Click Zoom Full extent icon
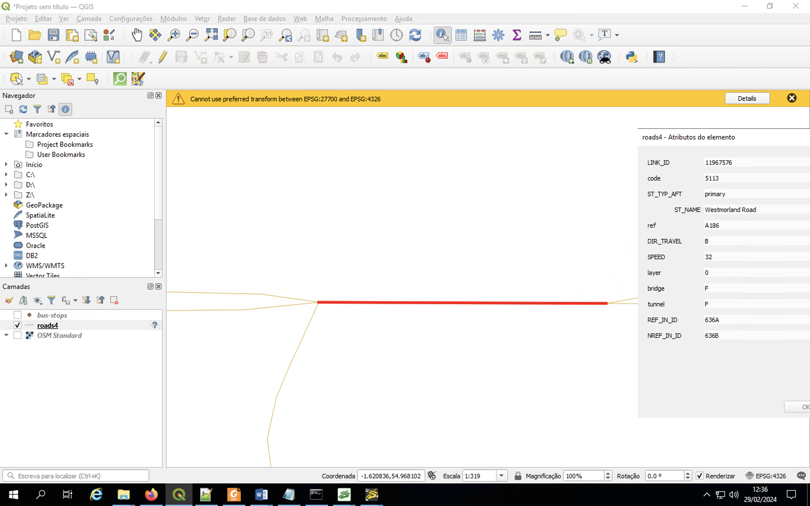 point(211,35)
